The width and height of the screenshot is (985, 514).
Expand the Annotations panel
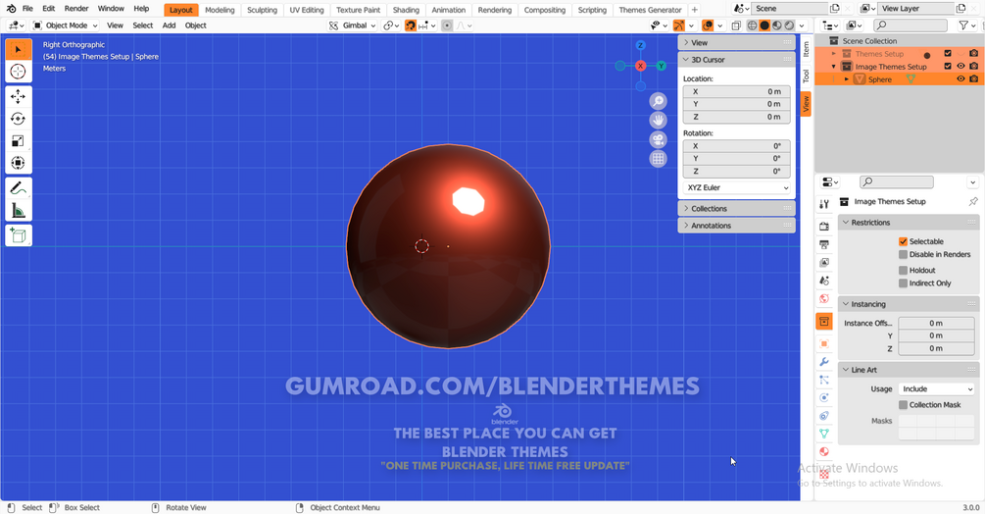point(736,226)
